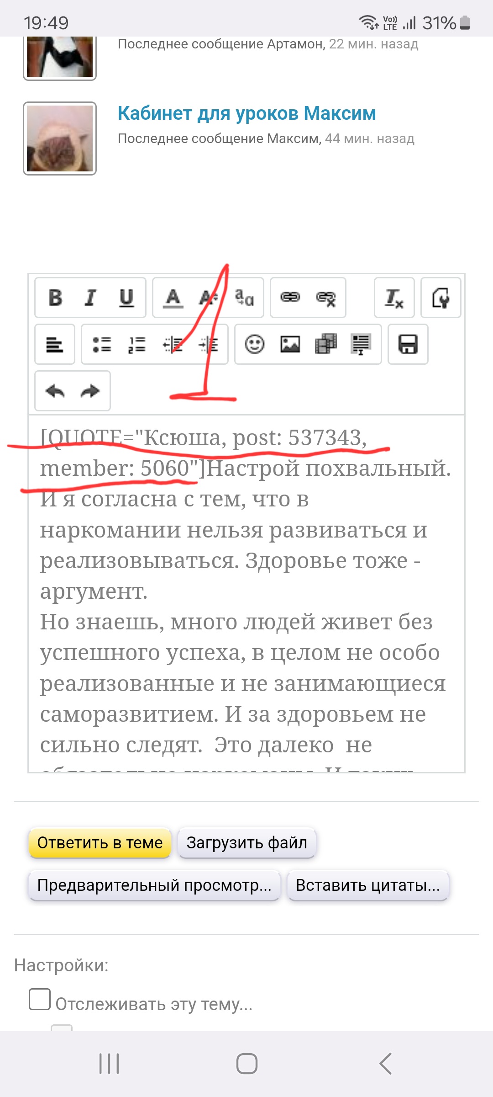Toggle bold formatting in editor toolbar
This screenshot has width=493, height=1097.
(x=55, y=298)
